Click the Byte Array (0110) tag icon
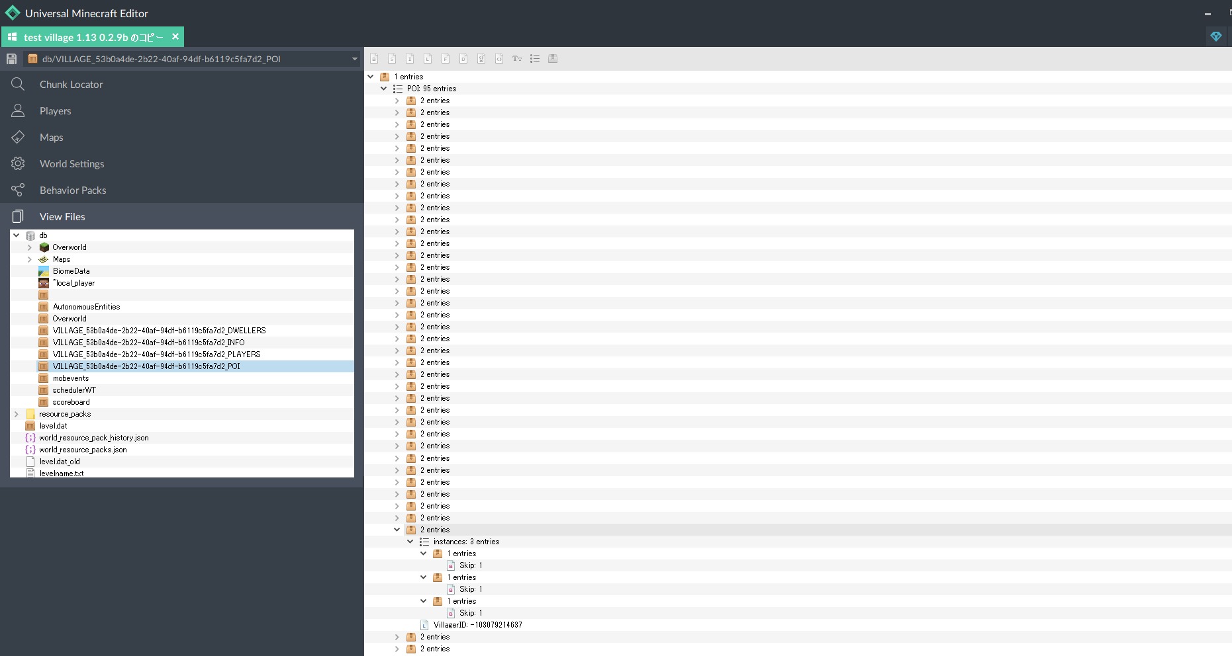Image resolution: width=1232 pixels, height=656 pixels. [481, 59]
